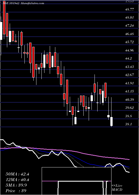
Task: Click the 44.2 price axis label
Action: point(128,58)
